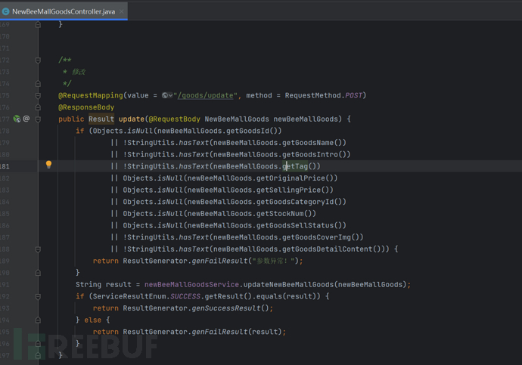Close the NewBeeMallGoodsController.java tab
The width and height of the screenshot is (522, 365).
pos(122,11)
